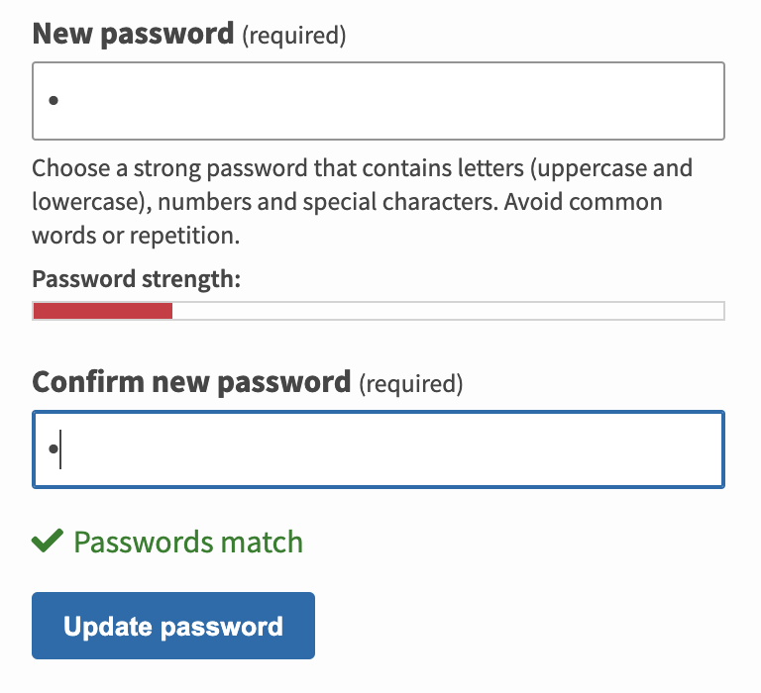Click the "Password strength:" label
Screen dimensions: 761x693
137,278
